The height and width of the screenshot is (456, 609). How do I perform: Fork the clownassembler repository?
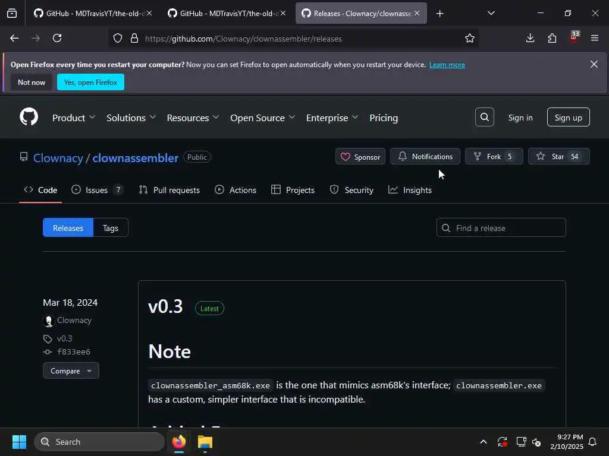[x=494, y=157]
